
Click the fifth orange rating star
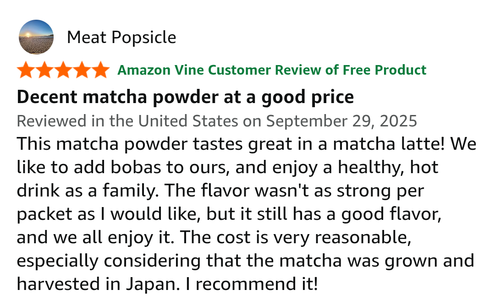100,70
